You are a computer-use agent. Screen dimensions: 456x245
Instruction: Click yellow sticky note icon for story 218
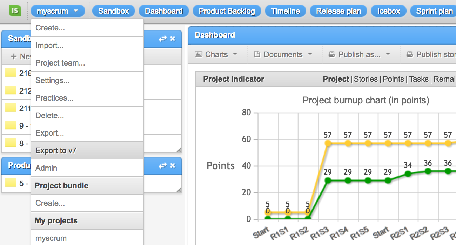coord(11,73)
